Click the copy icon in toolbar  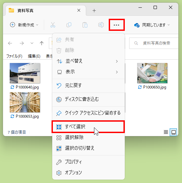point(69,25)
